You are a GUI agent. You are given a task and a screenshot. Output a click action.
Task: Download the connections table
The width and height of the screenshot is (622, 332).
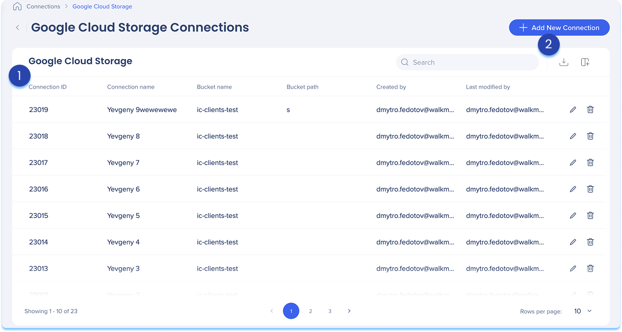pyautogui.click(x=564, y=62)
